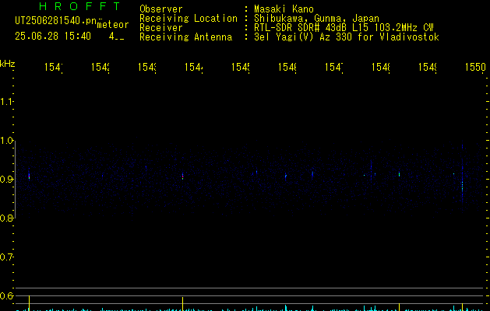
Task: Click the word meteor in header
Action: [x=113, y=25]
